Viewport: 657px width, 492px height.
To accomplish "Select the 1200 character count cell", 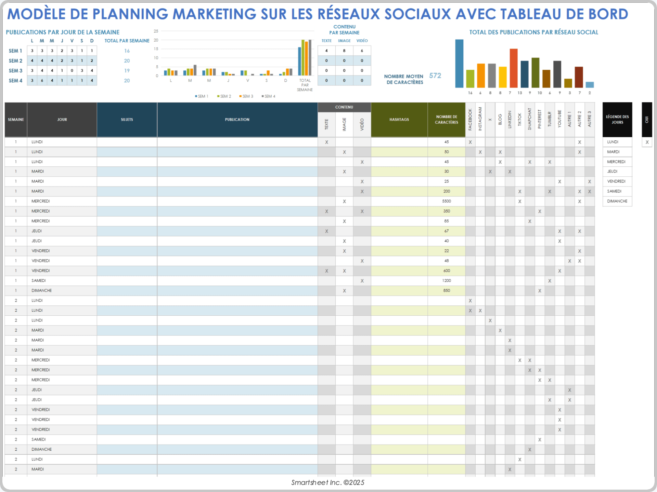I will pyautogui.click(x=447, y=281).
